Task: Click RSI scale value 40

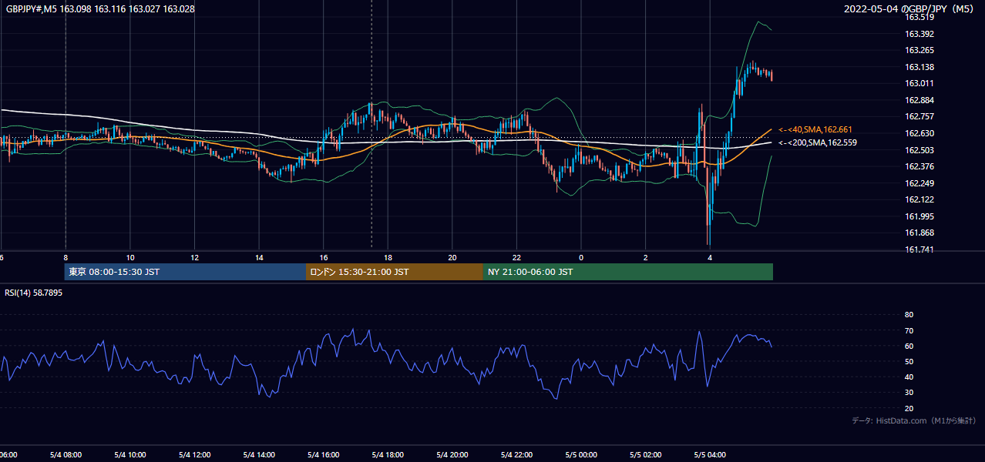Action: 909,377
